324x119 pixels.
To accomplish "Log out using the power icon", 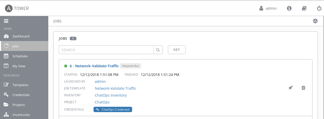I will [x=319, y=8].
